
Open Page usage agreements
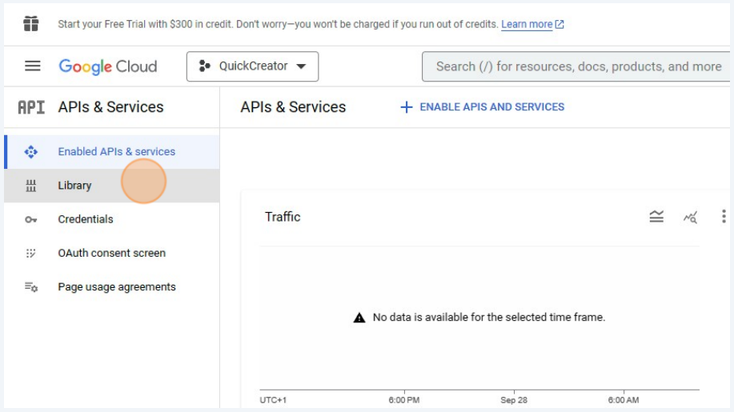[x=112, y=286]
